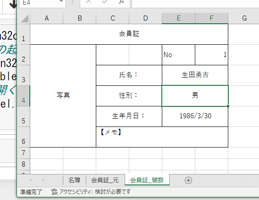Click the 1986/3/30 date cell

(x=195, y=116)
